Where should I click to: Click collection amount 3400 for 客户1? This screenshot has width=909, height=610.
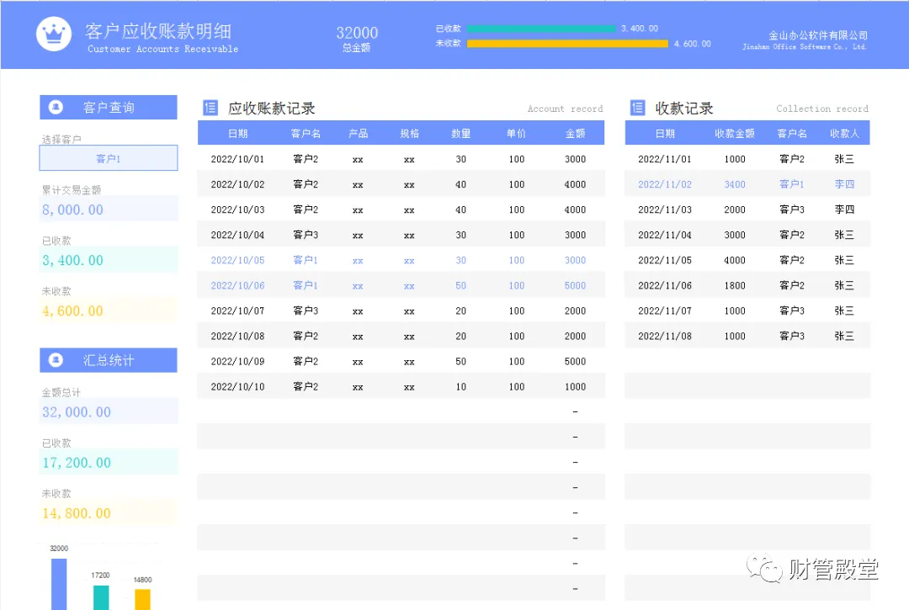pos(735,184)
